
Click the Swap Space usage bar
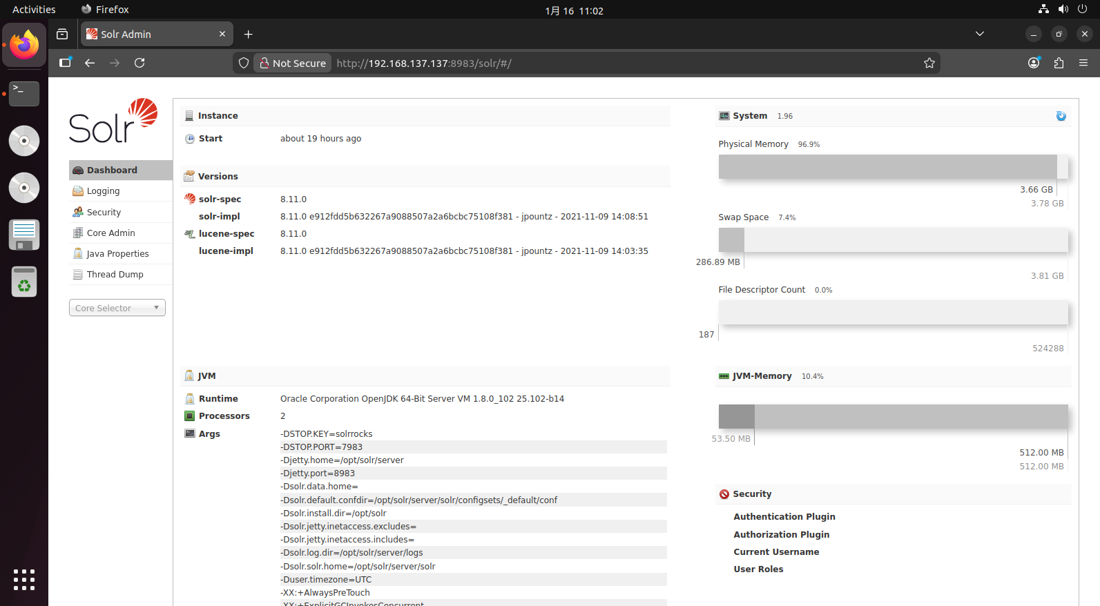pyautogui.click(x=893, y=240)
